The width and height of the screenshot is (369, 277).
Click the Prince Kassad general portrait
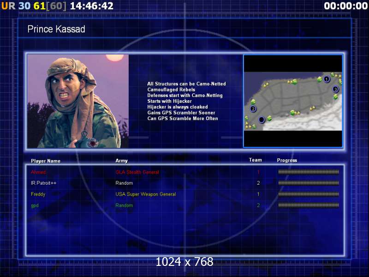pos(78,101)
